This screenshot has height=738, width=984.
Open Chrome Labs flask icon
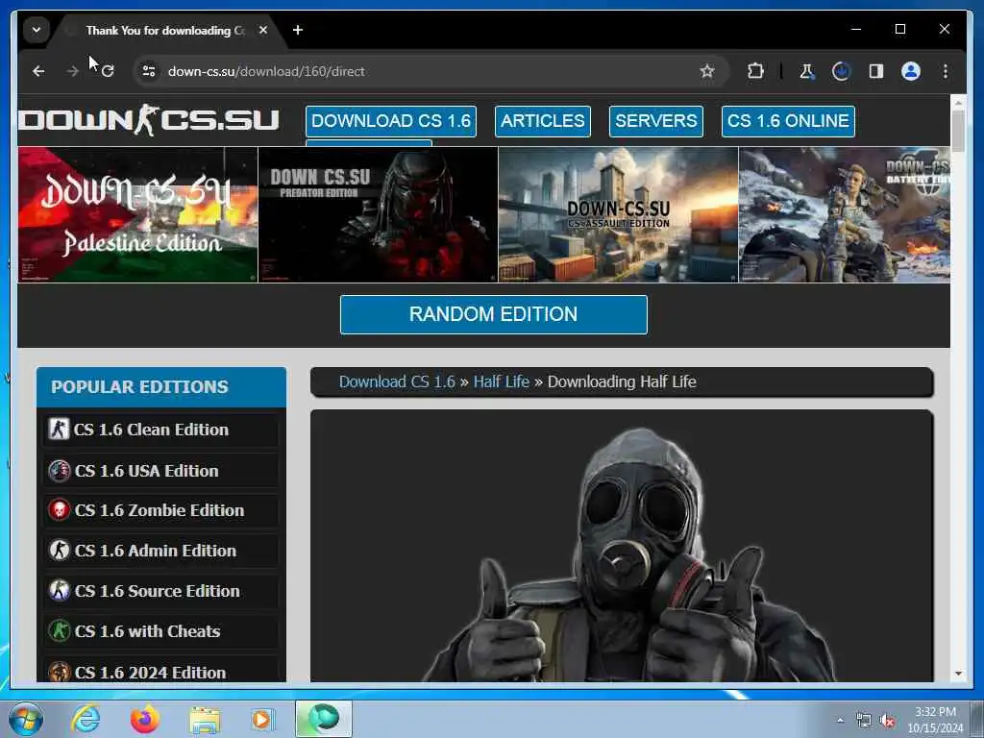[807, 71]
